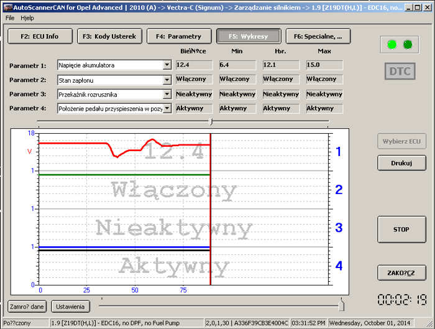Click the bright green status LED
This screenshot has height=329, width=435.
point(391,44)
